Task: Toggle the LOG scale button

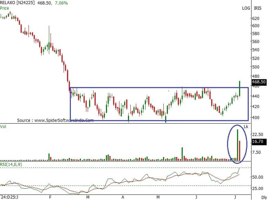Action: pyautogui.click(x=246, y=8)
